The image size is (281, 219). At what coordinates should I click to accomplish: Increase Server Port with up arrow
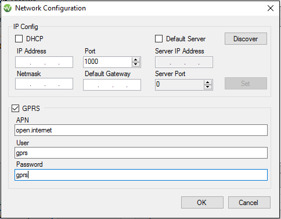coord(208,82)
